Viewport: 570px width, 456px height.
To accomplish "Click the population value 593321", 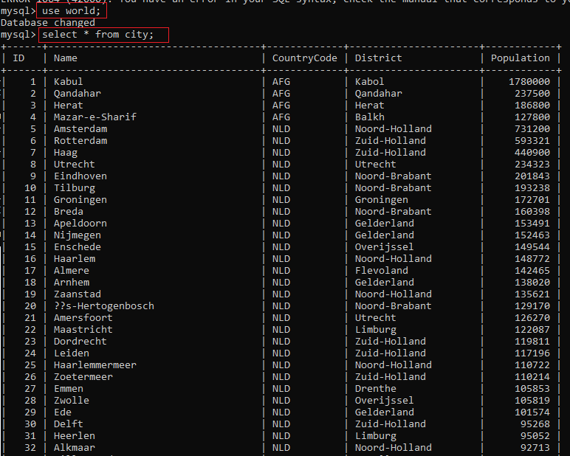I will click(532, 141).
